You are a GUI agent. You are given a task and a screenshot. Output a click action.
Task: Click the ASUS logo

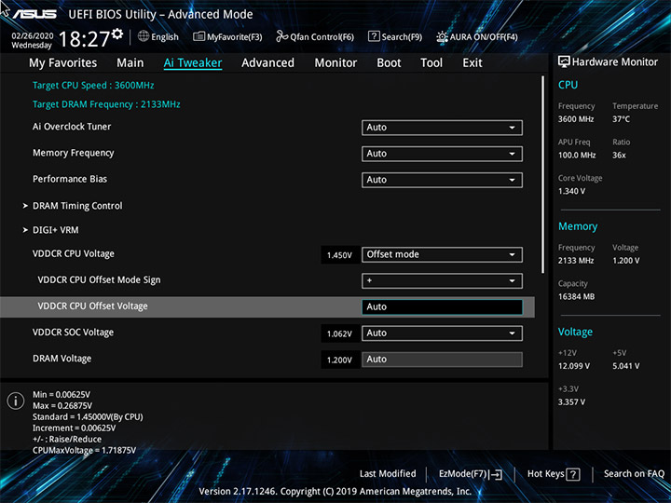(x=34, y=14)
